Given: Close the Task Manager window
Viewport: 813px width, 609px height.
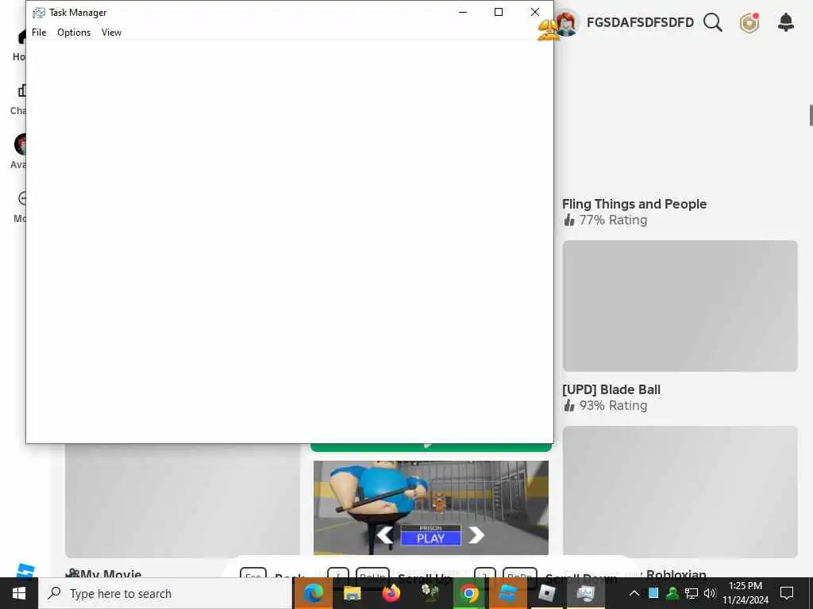Looking at the screenshot, I should tap(535, 12).
